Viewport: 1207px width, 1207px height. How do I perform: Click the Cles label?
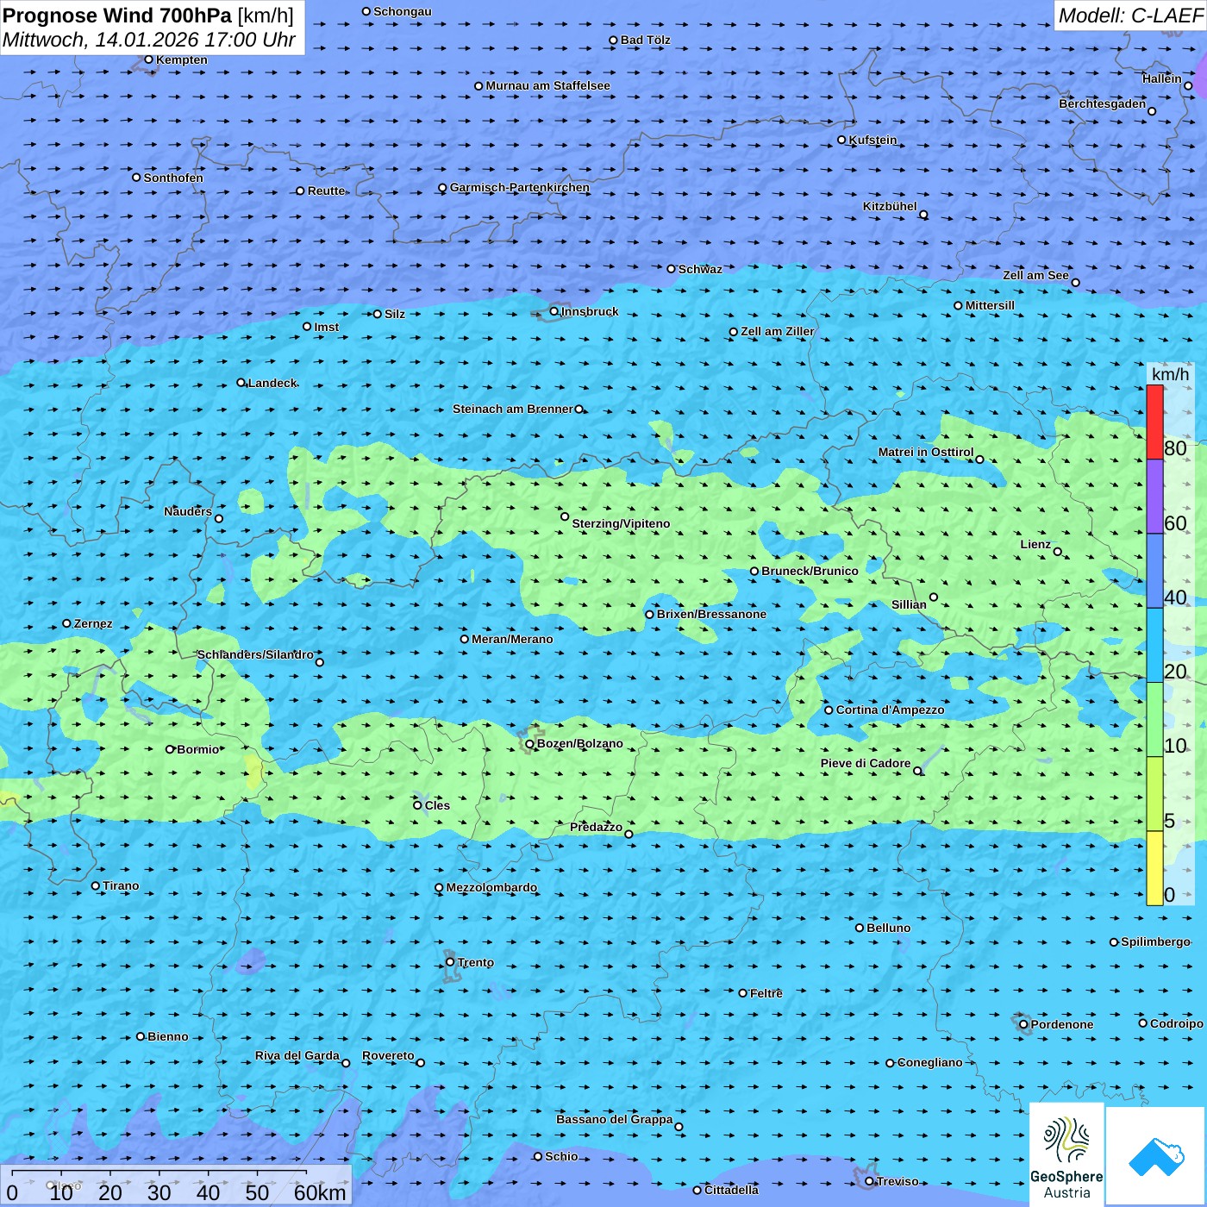click(437, 805)
